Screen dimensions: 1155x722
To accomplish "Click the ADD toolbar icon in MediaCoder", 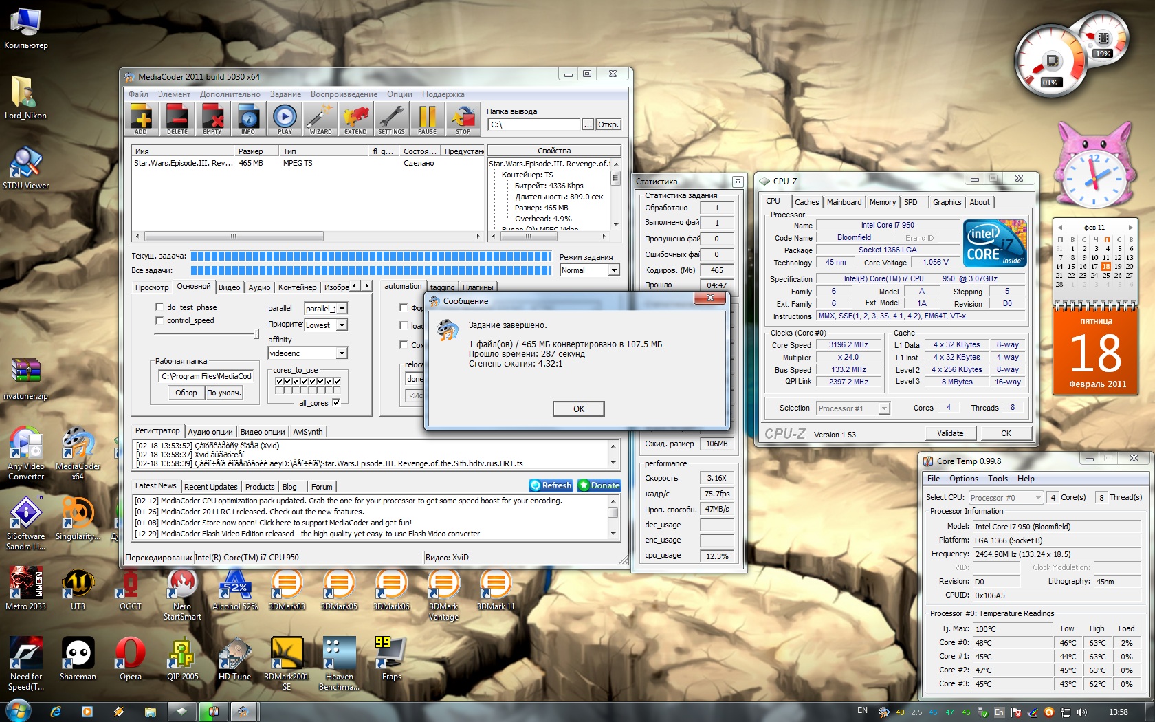I will [x=141, y=118].
